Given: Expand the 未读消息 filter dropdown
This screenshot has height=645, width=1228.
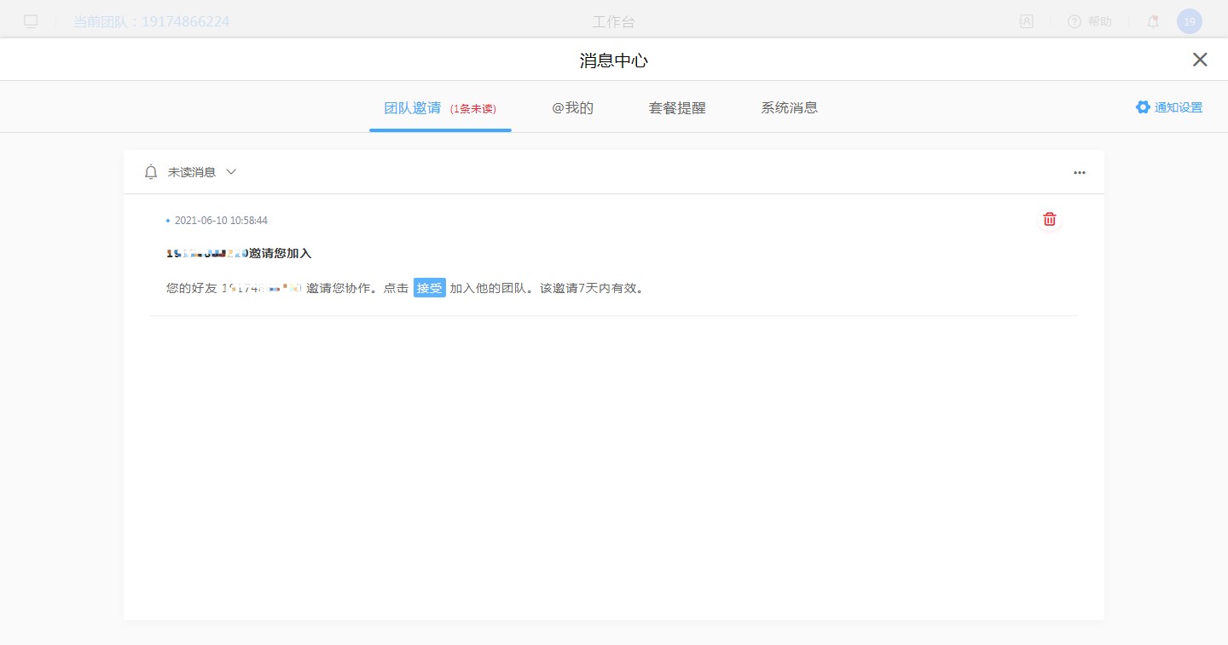Looking at the screenshot, I should [x=192, y=172].
